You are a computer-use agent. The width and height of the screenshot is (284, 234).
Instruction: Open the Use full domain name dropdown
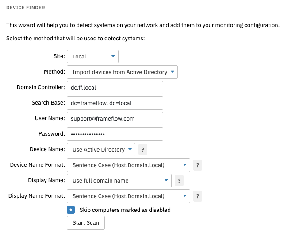(x=119, y=181)
